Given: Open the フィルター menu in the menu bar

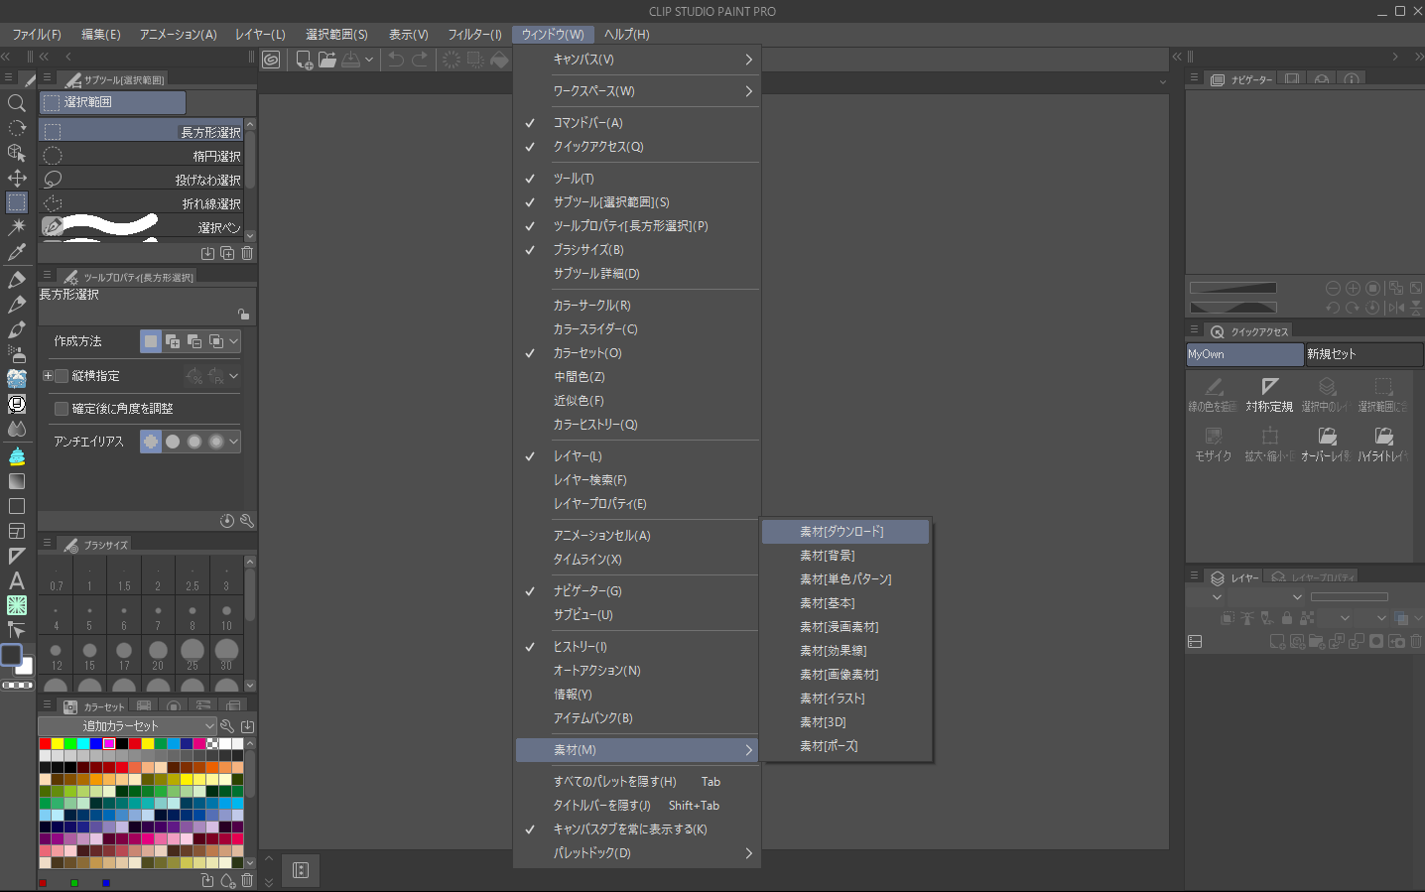Looking at the screenshot, I should click(x=474, y=35).
